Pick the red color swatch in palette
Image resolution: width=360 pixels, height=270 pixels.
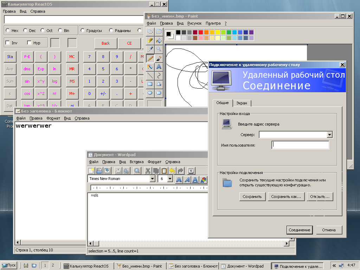(201, 32)
